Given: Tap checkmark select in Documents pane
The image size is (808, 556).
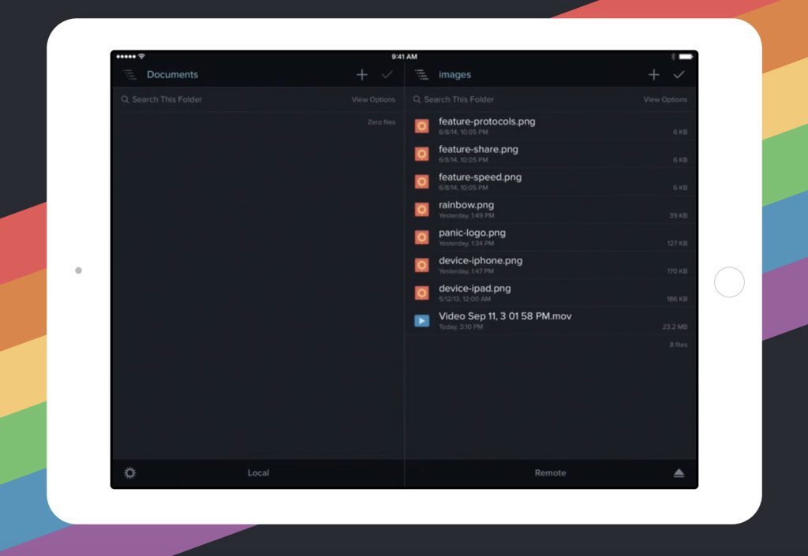Looking at the screenshot, I should 387,75.
